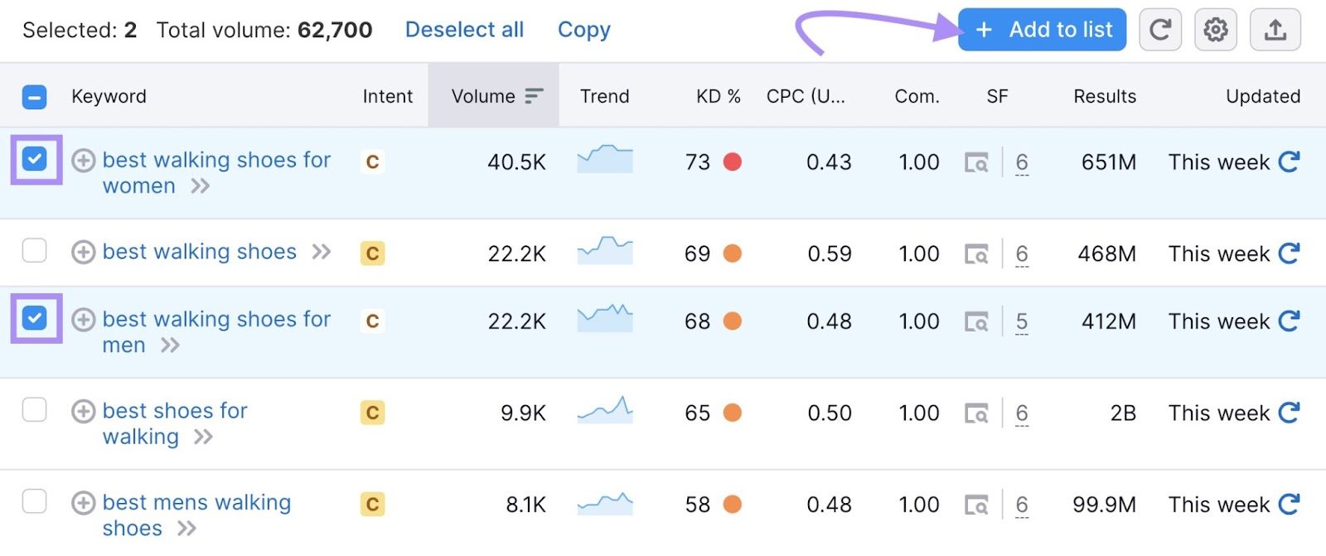Click the Total volume 62,700 text
Screen dimensions: 1326x556
pyautogui.click(x=264, y=30)
